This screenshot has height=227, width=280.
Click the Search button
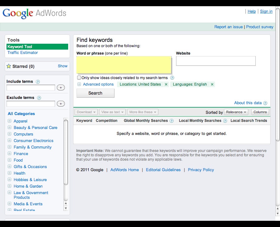click(96, 93)
